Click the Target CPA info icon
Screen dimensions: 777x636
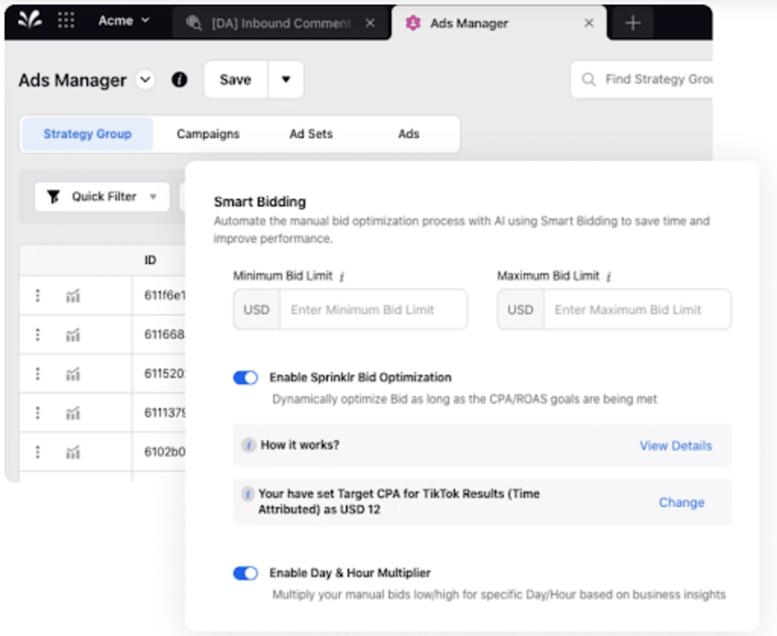click(x=248, y=494)
